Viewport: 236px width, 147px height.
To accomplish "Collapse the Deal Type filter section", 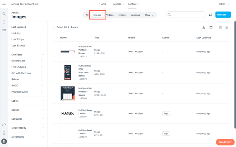I will click(43, 54).
